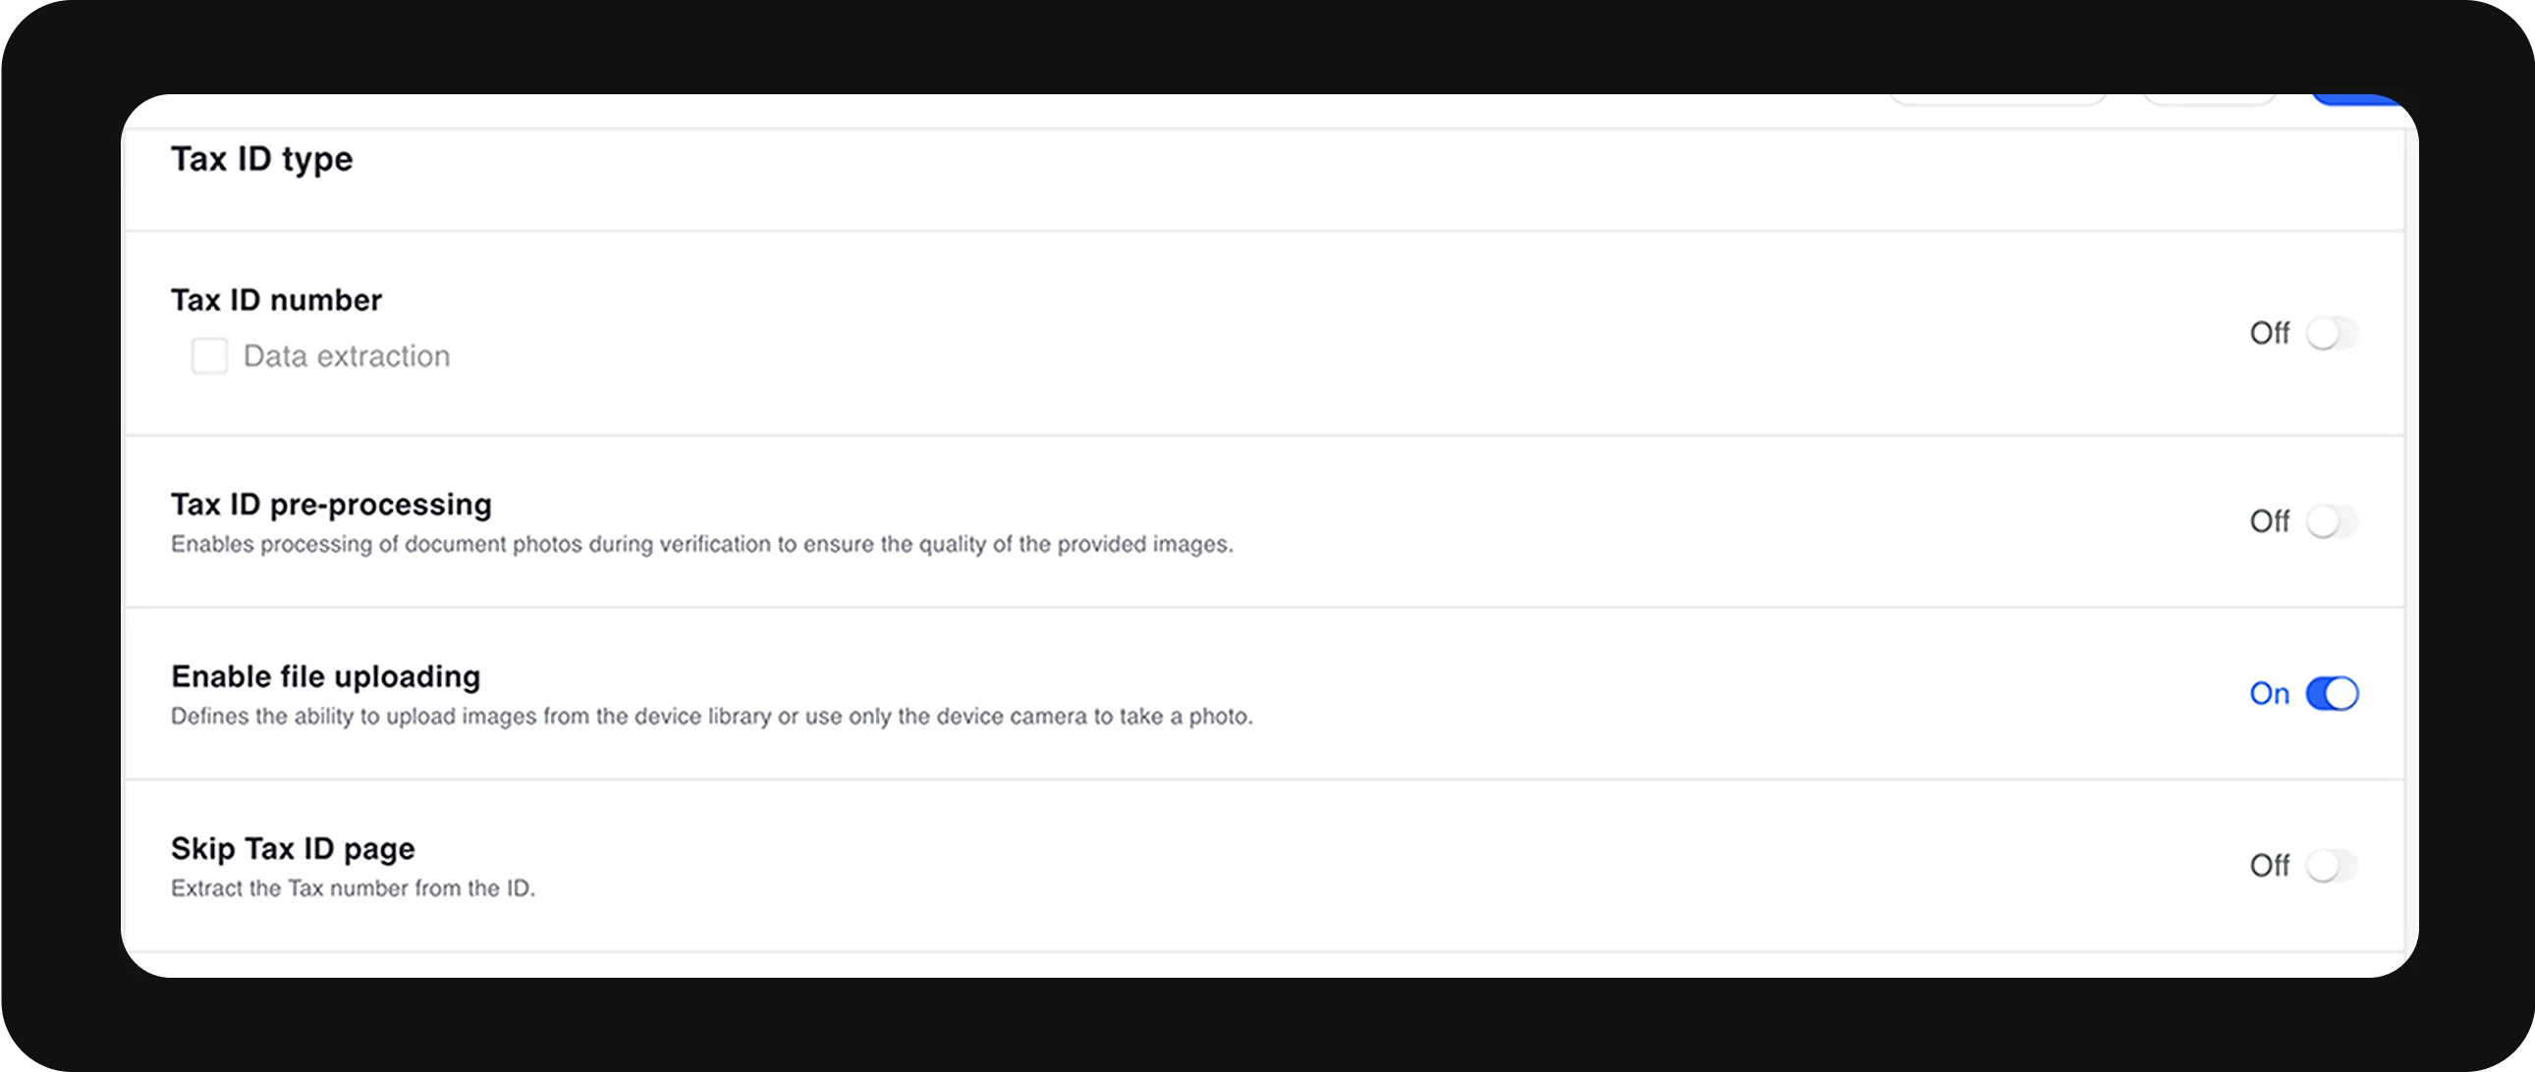
Task: Click the Enable file uploading title
Action: click(326, 676)
